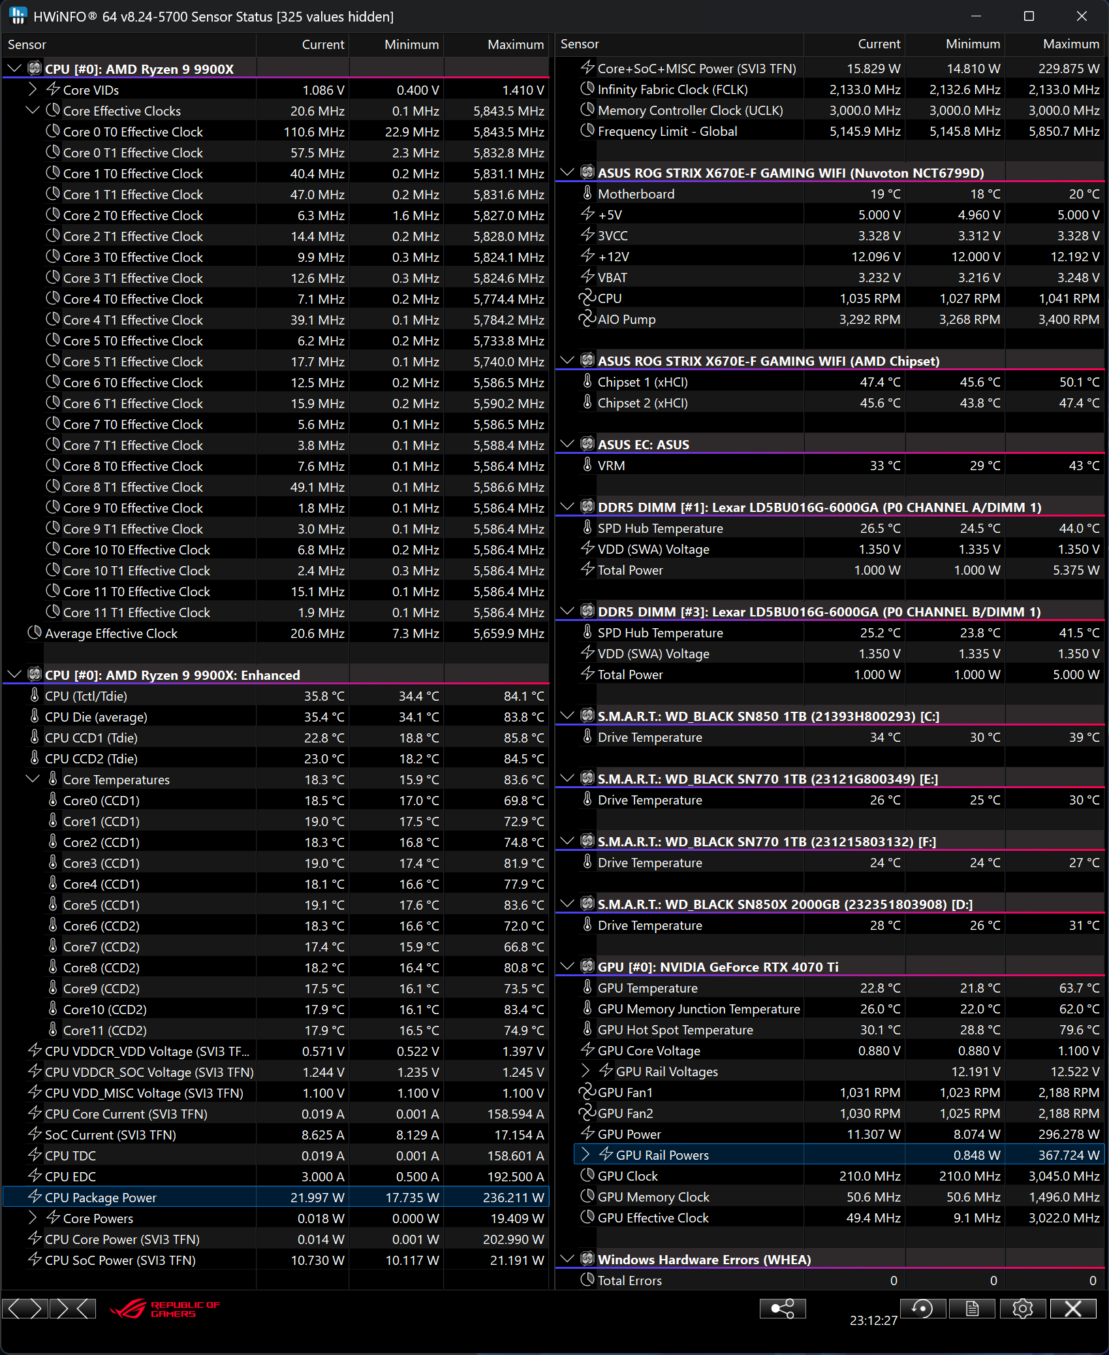The height and width of the screenshot is (1355, 1109).
Task: Open the remote sensor sharing network icon
Action: click(783, 1309)
